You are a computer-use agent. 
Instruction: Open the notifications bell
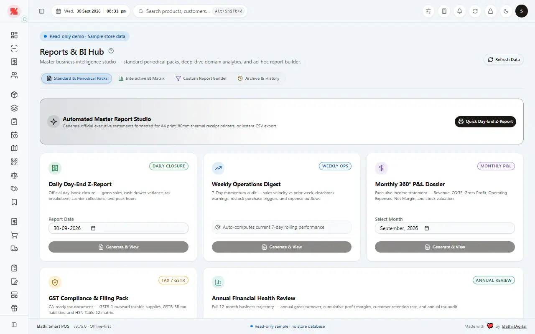460,11
